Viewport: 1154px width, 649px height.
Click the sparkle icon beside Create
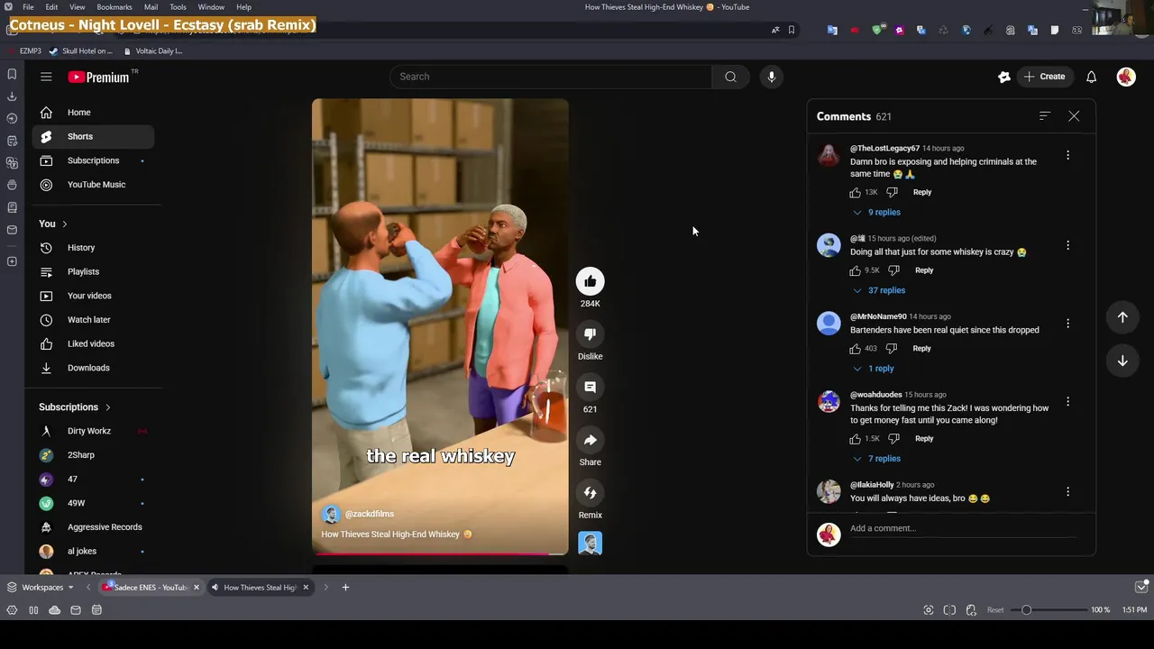pos(1004,77)
